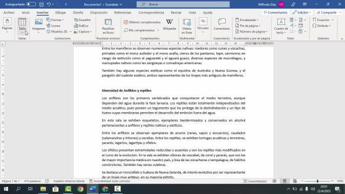
Task: Open the Símbolo symbol menu
Action: point(321,26)
